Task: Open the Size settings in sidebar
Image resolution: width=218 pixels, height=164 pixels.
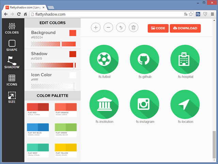Action: click(12, 97)
